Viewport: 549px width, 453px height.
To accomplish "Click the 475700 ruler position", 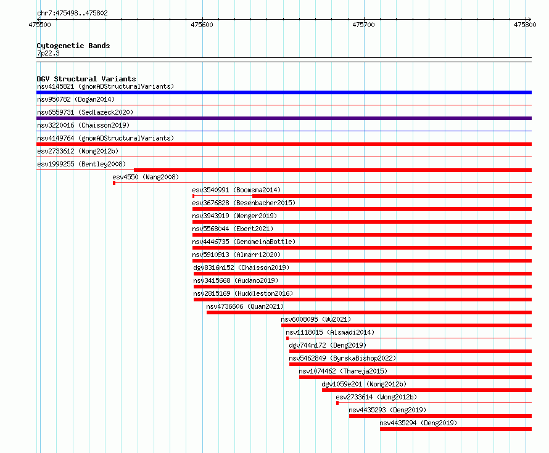I will (363, 25).
